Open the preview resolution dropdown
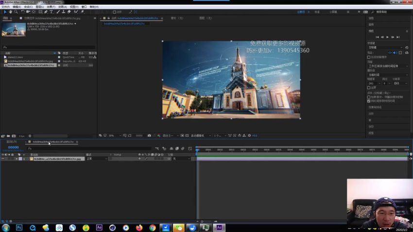 (400, 83)
